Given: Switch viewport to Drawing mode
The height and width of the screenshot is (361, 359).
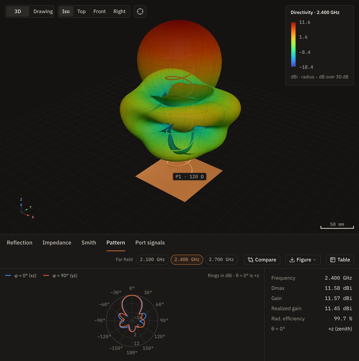Looking at the screenshot, I should click(x=43, y=11).
